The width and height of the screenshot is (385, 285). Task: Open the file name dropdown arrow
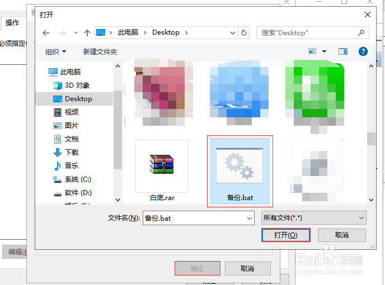tap(249, 218)
